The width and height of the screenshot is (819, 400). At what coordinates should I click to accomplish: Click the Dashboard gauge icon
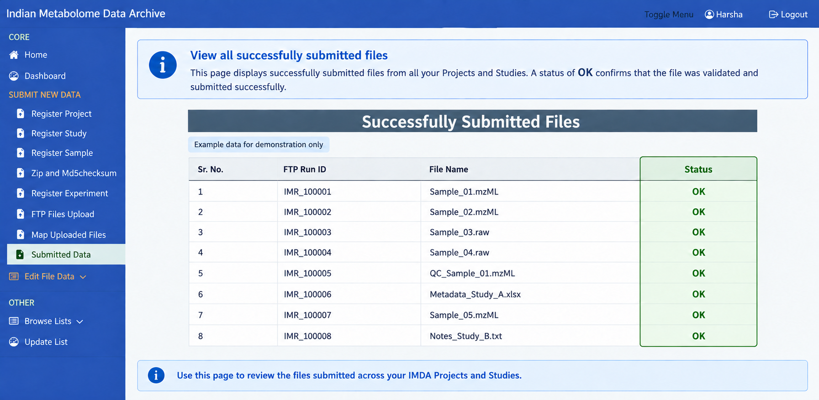pyautogui.click(x=14, y=76)
